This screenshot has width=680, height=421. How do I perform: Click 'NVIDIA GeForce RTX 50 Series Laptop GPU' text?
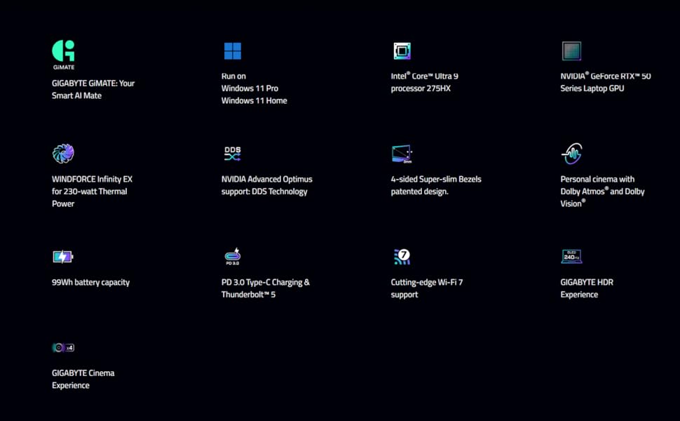tap(606, 82)
